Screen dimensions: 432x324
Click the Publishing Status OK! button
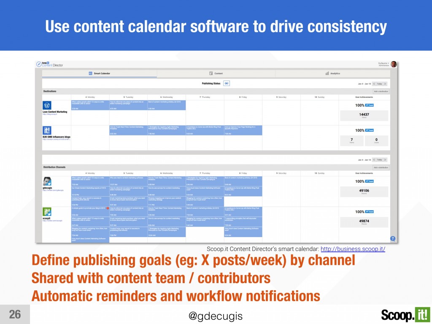(227, 84)
